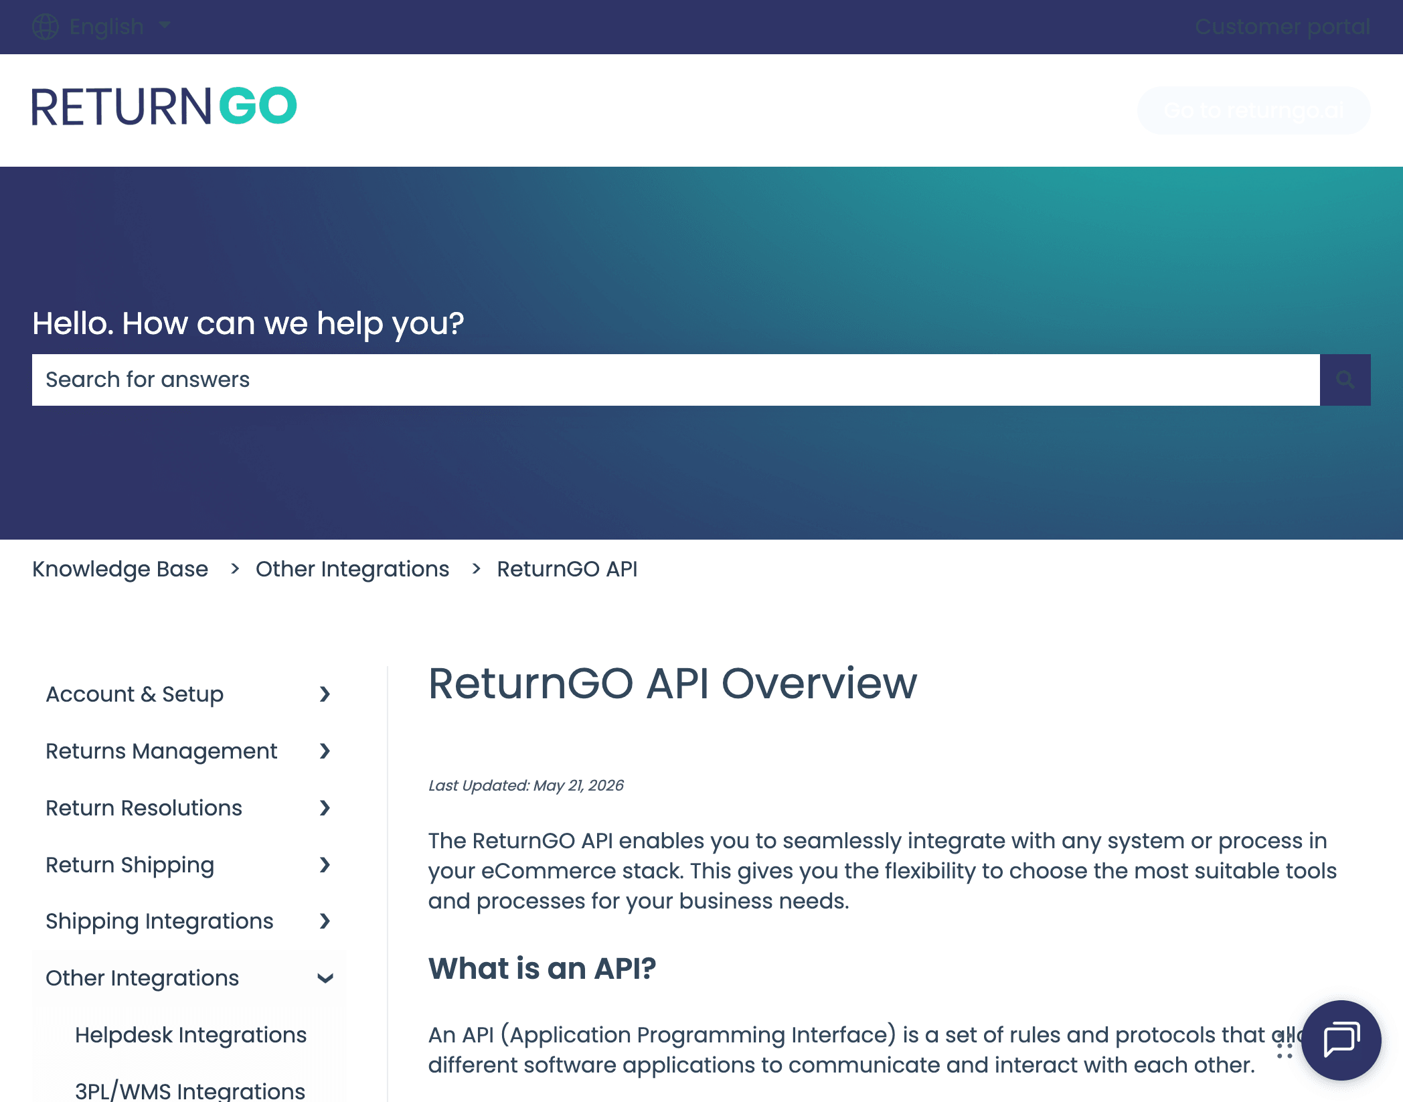Click the magnifier search button
This screenshot has width=1403, height=1102.
[x=1345, y=380]
